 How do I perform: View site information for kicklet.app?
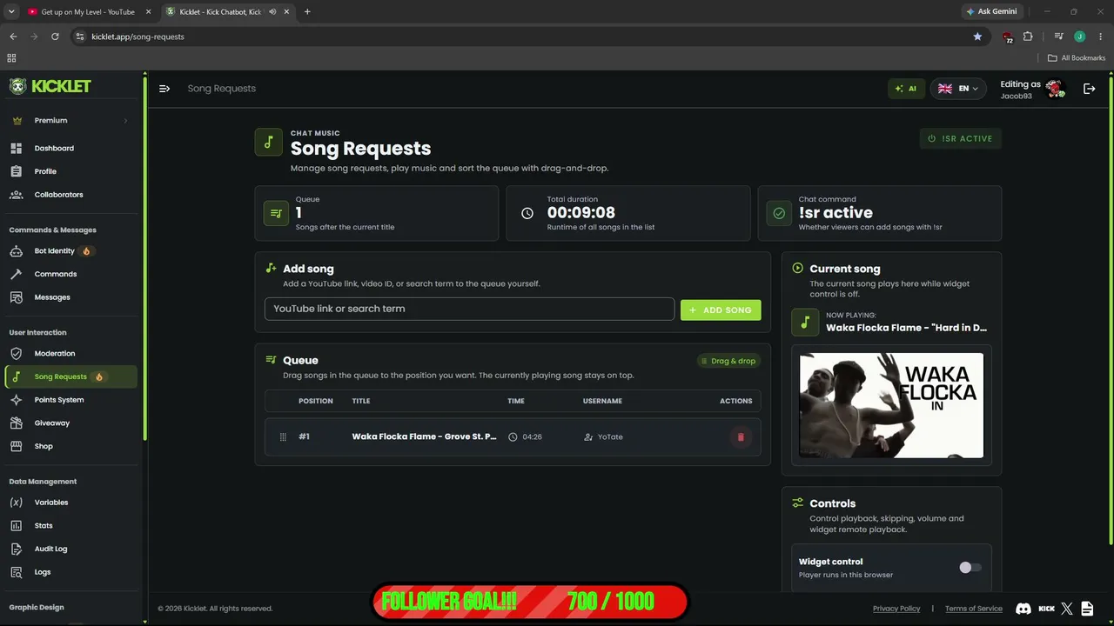coord(80,37)
